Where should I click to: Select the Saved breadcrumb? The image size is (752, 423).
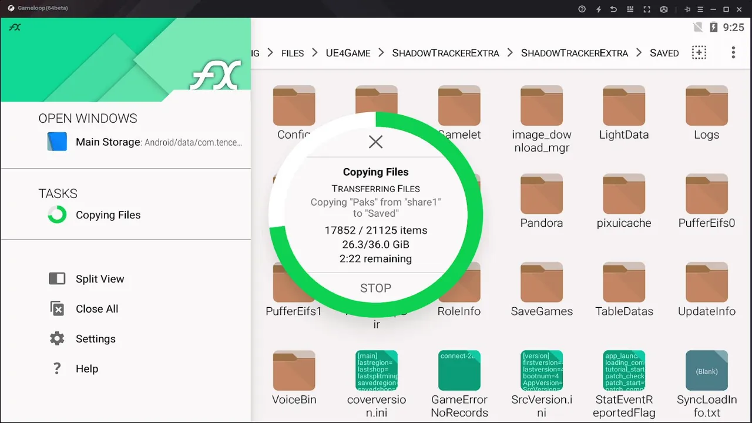coord(664,53)
